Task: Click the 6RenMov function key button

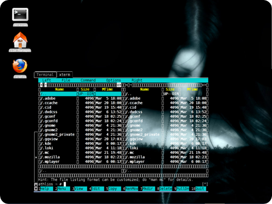Action: click(131, 189)
